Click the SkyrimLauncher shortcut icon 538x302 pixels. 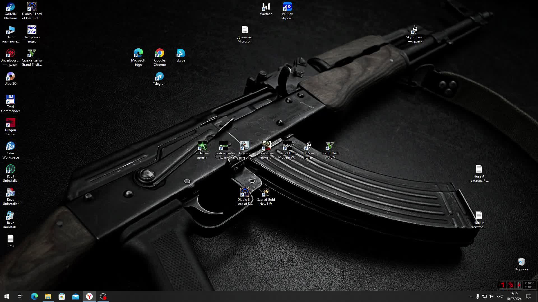(x=415, y=34)
